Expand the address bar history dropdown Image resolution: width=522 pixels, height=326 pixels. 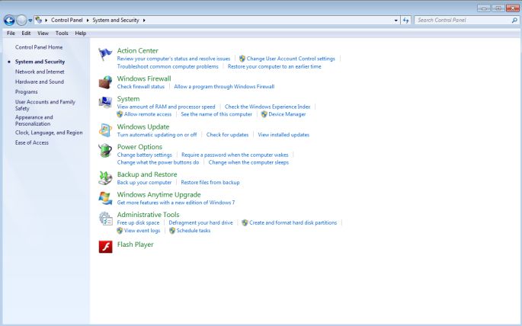point(396,21)
